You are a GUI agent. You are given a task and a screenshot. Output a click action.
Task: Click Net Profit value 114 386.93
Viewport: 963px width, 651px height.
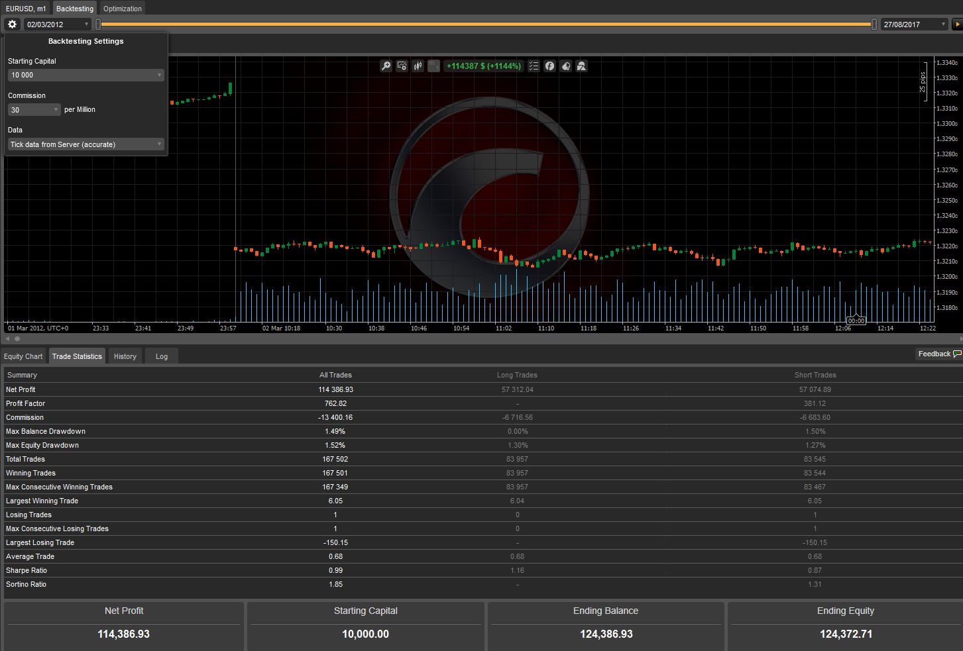pos(335,390)
